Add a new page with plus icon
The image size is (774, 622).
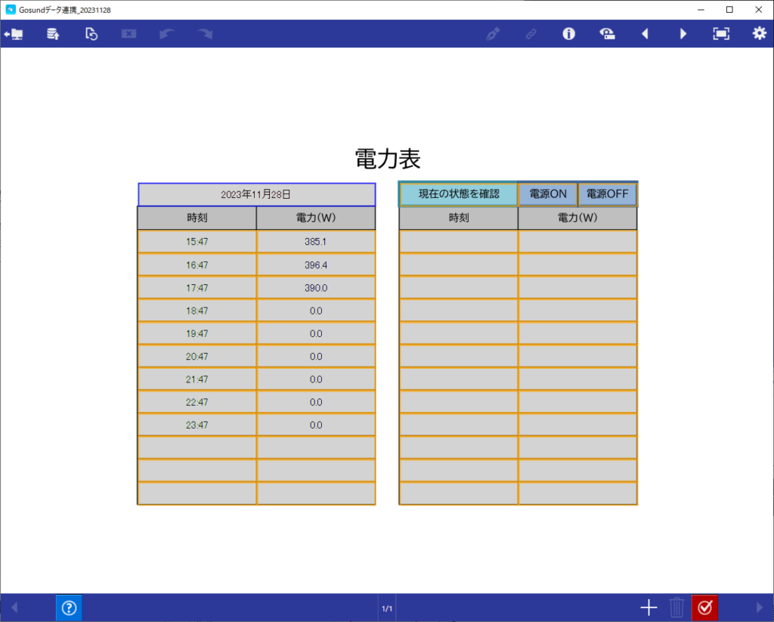tap(649, 608)
